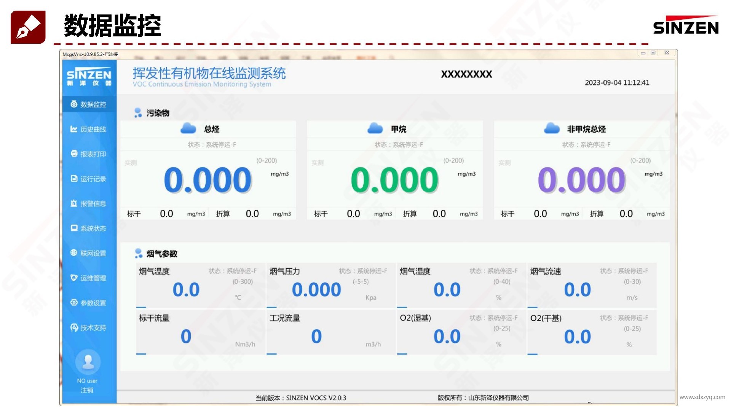Viewport: 731px width, 410px height.
Task: Check 系统状态 system status
Action: click(88, 228)
